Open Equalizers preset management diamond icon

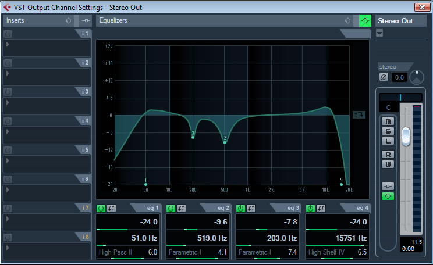coord(347,21)
